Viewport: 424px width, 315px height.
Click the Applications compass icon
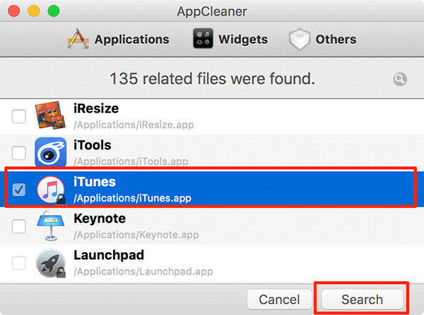pos(78,39)
